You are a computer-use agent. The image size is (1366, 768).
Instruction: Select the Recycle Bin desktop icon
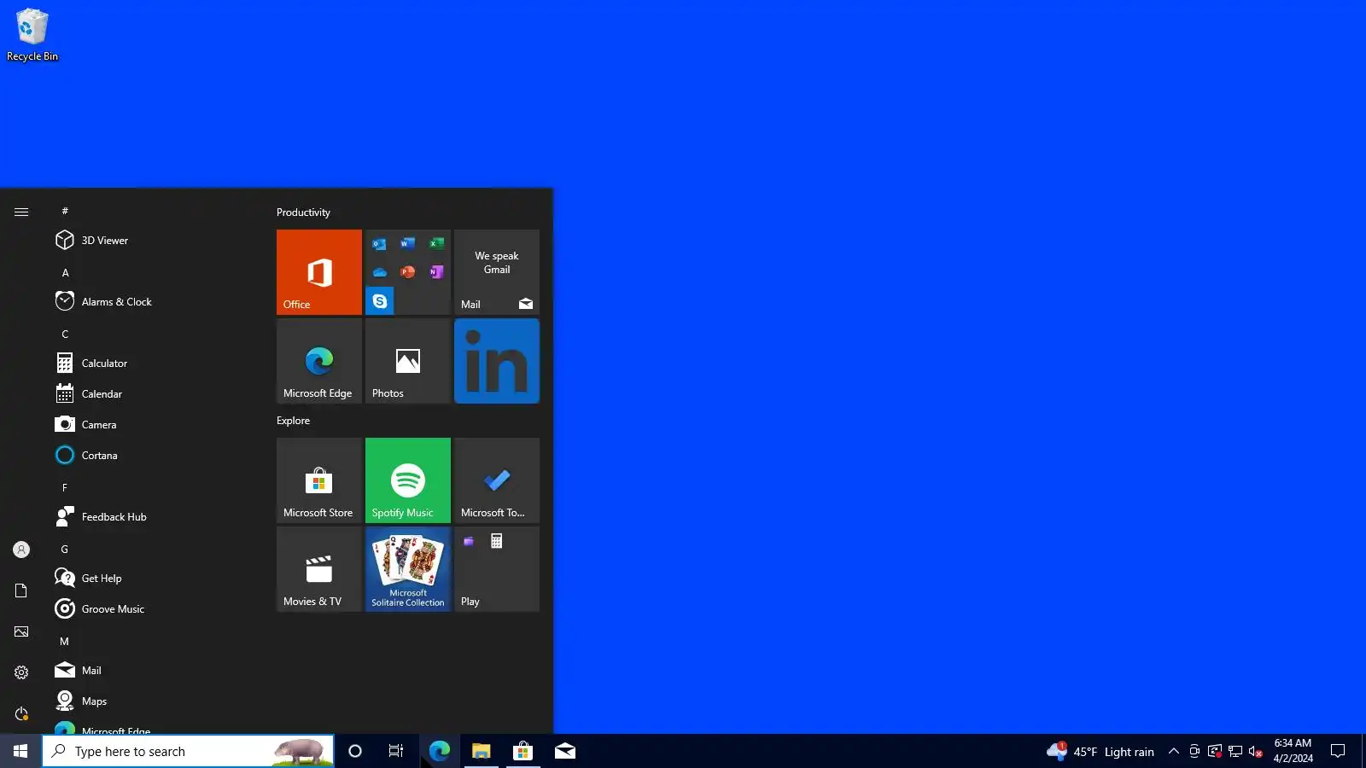click(32, 35)
